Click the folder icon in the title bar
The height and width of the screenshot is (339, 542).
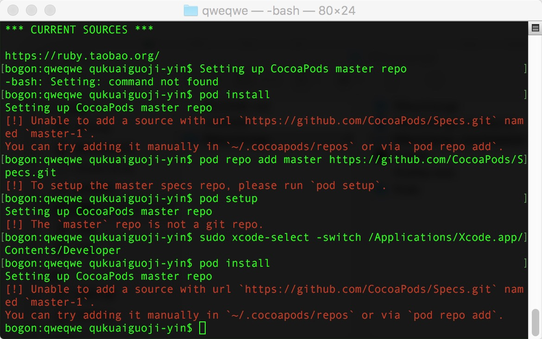[190, 10]
